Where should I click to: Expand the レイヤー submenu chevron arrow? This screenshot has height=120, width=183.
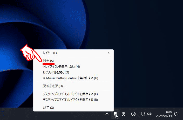tap(109, 53)
